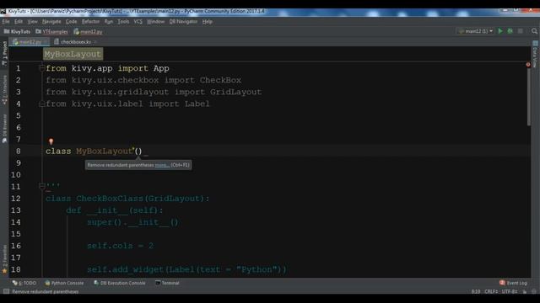Open the DB Browser sidebar panel
Image resolution: width=540 pixels, height=303 pixels.
click(4, 129)
